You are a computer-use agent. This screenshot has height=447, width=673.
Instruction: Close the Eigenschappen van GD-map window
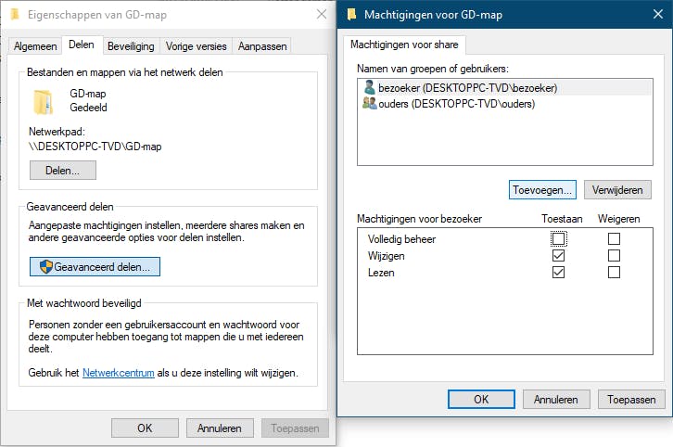[x=321, y=15]
